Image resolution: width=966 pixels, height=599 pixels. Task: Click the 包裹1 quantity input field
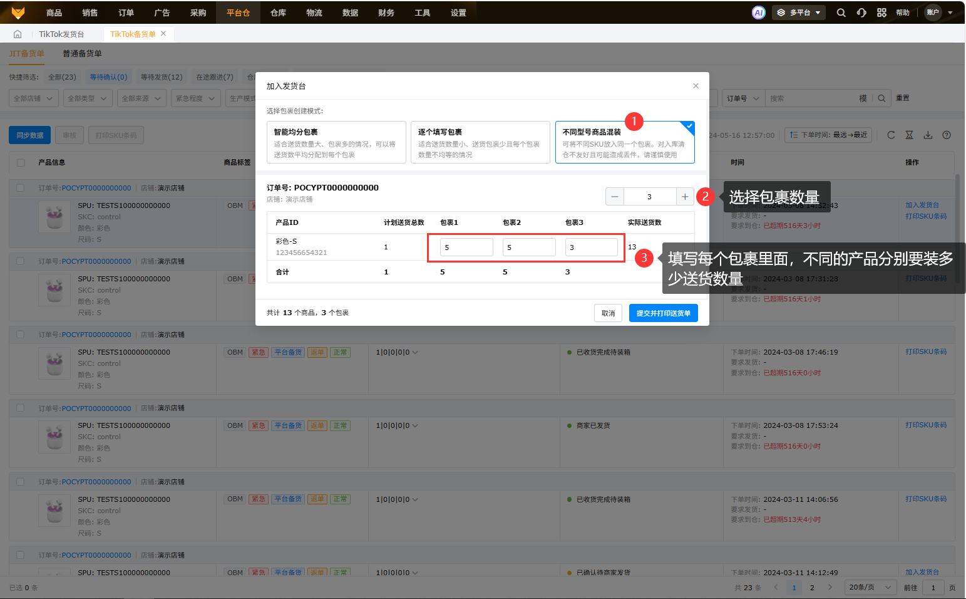(466, 247)
